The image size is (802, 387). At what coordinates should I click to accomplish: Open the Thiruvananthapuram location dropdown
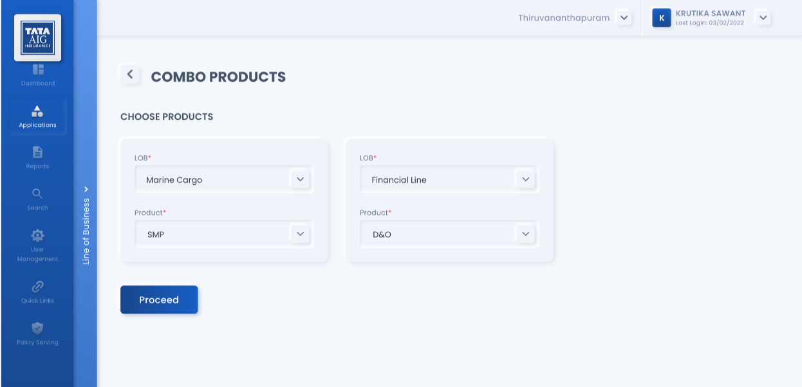(x=623, y=18)
